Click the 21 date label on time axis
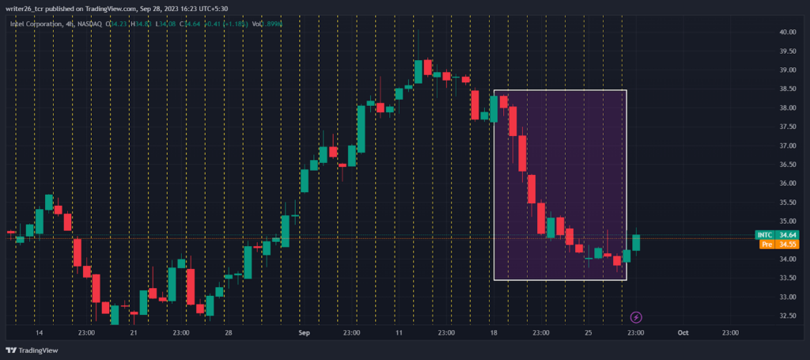The image size is (810, 360). pos(134,333)
